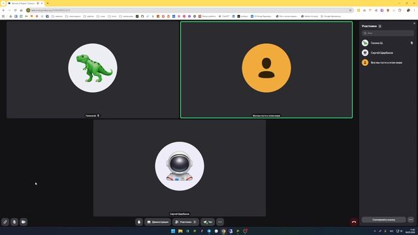Open the browser profile avatar menu
The height and width of the screenshot is (235, 418).
point(408,10)
